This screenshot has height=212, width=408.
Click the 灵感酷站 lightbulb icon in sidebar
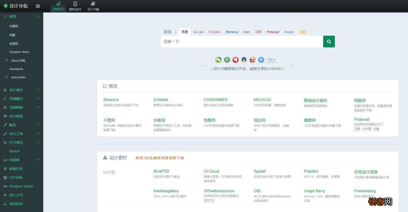point(5,98)
